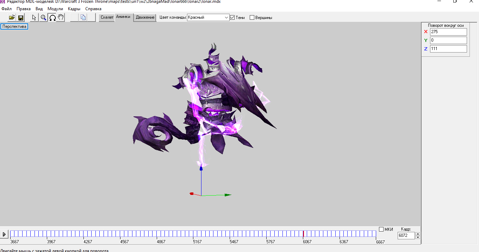This screenshot has height=252, width=479.
Task: Click the red current-frame marker on timeline
Action: (303, 234)
